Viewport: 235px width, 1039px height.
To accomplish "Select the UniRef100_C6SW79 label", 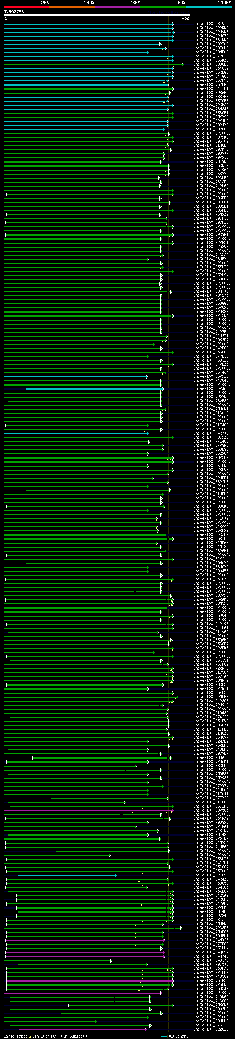I will coord(211,165).
